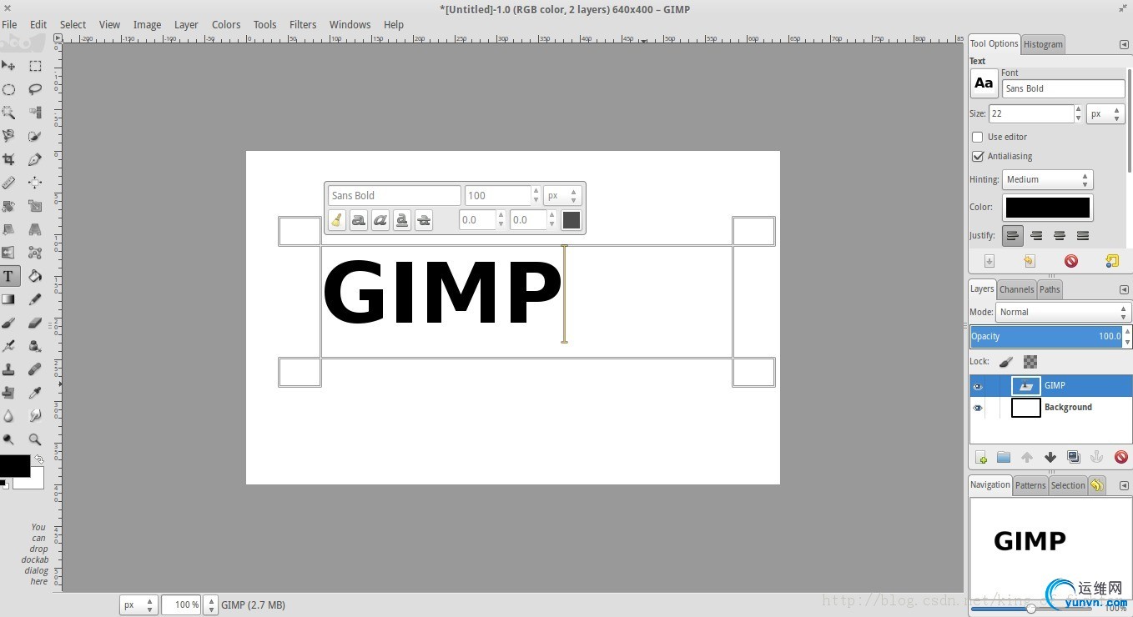Open the Navigation panel configuration menu
Viewport: 1133px width, 617px height.
pos(1124,485)
